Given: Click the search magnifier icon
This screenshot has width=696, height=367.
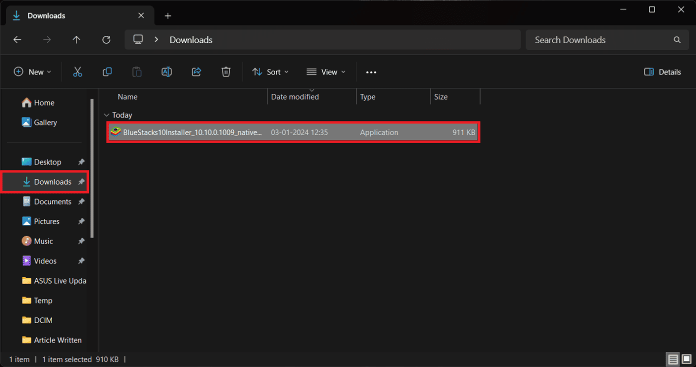Looking at the screenshot, I should pos(676,39).
